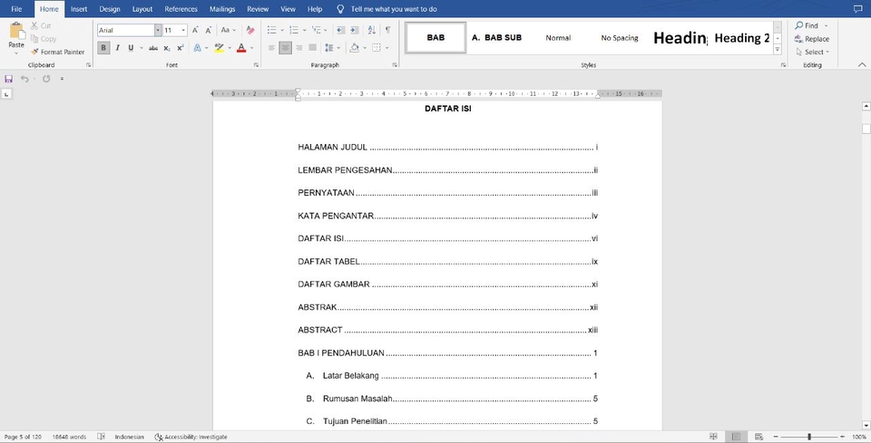Decrease font size with shrink font icon
This screenshot has width=871, height=443.
(209, 31)
